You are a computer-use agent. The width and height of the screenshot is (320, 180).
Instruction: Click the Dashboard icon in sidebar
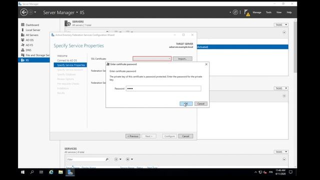coord(22,24)
